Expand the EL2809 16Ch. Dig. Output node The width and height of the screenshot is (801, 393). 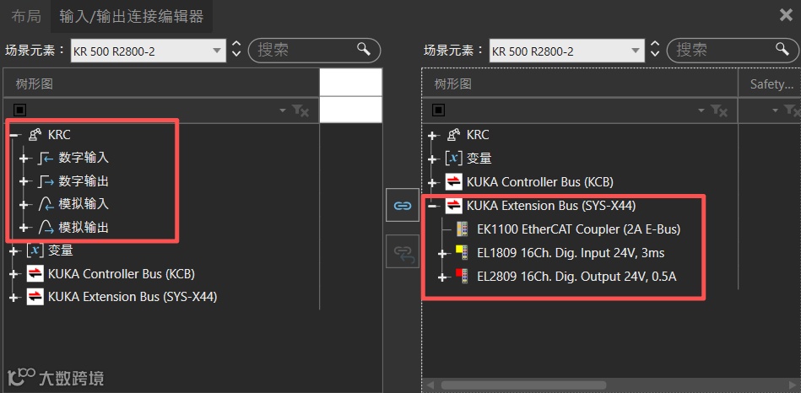443,277
